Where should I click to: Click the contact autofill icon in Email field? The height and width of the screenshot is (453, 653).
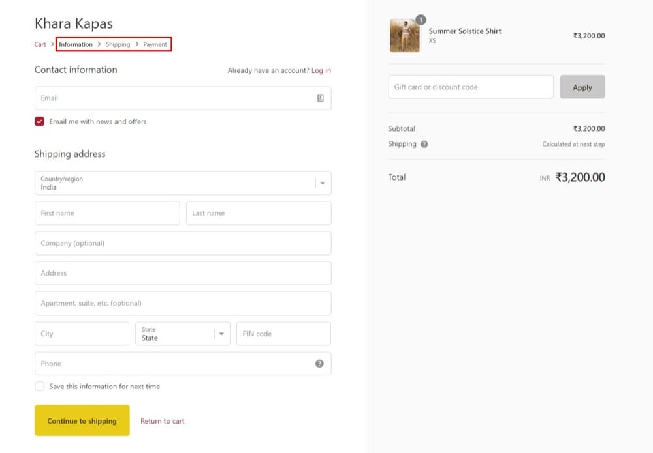click(320, 98)
